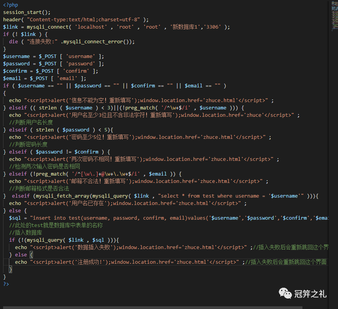Click the echo alert '用户名已存在' line
Screen dimensions: 338x309
[x=128, y=203]
